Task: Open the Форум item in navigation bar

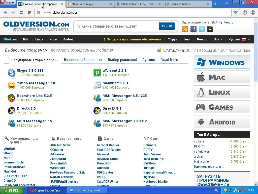Action: coord(172,39)
